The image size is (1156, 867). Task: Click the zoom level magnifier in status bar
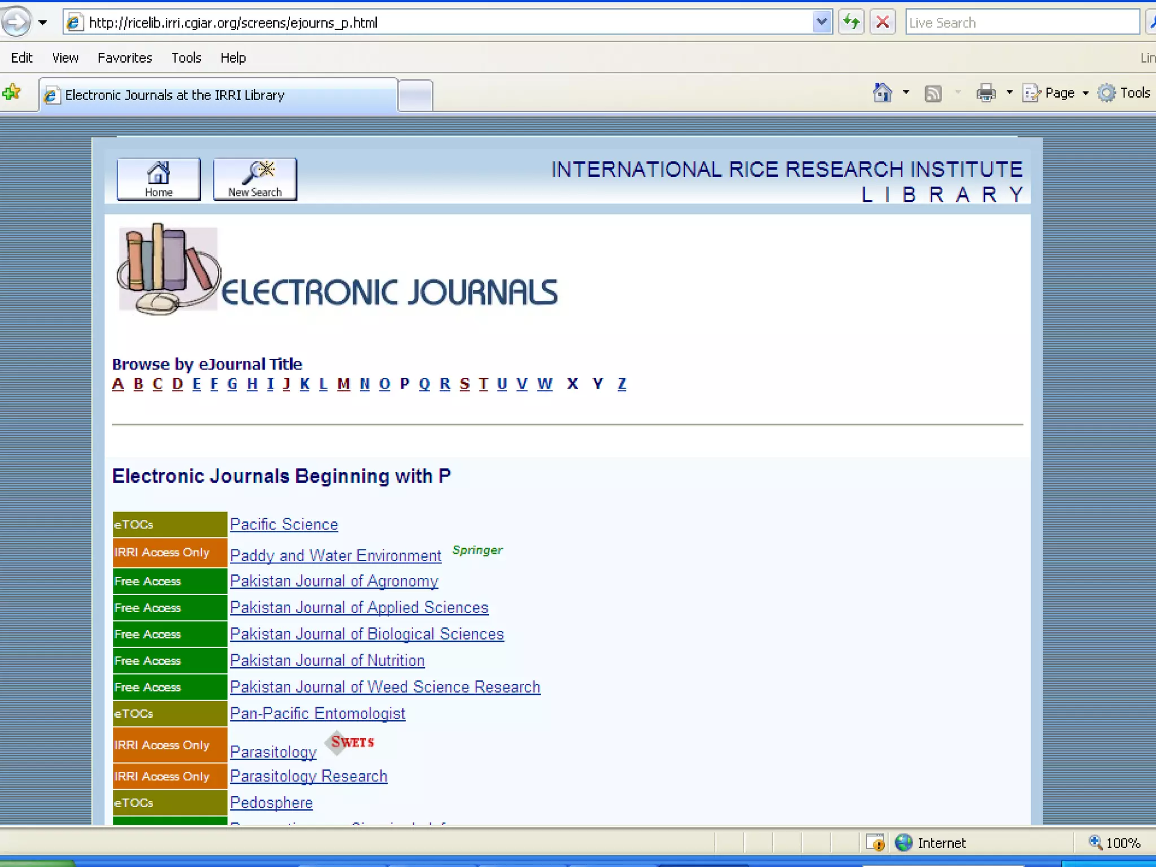pyautogui.click(x=1096, y=842)
